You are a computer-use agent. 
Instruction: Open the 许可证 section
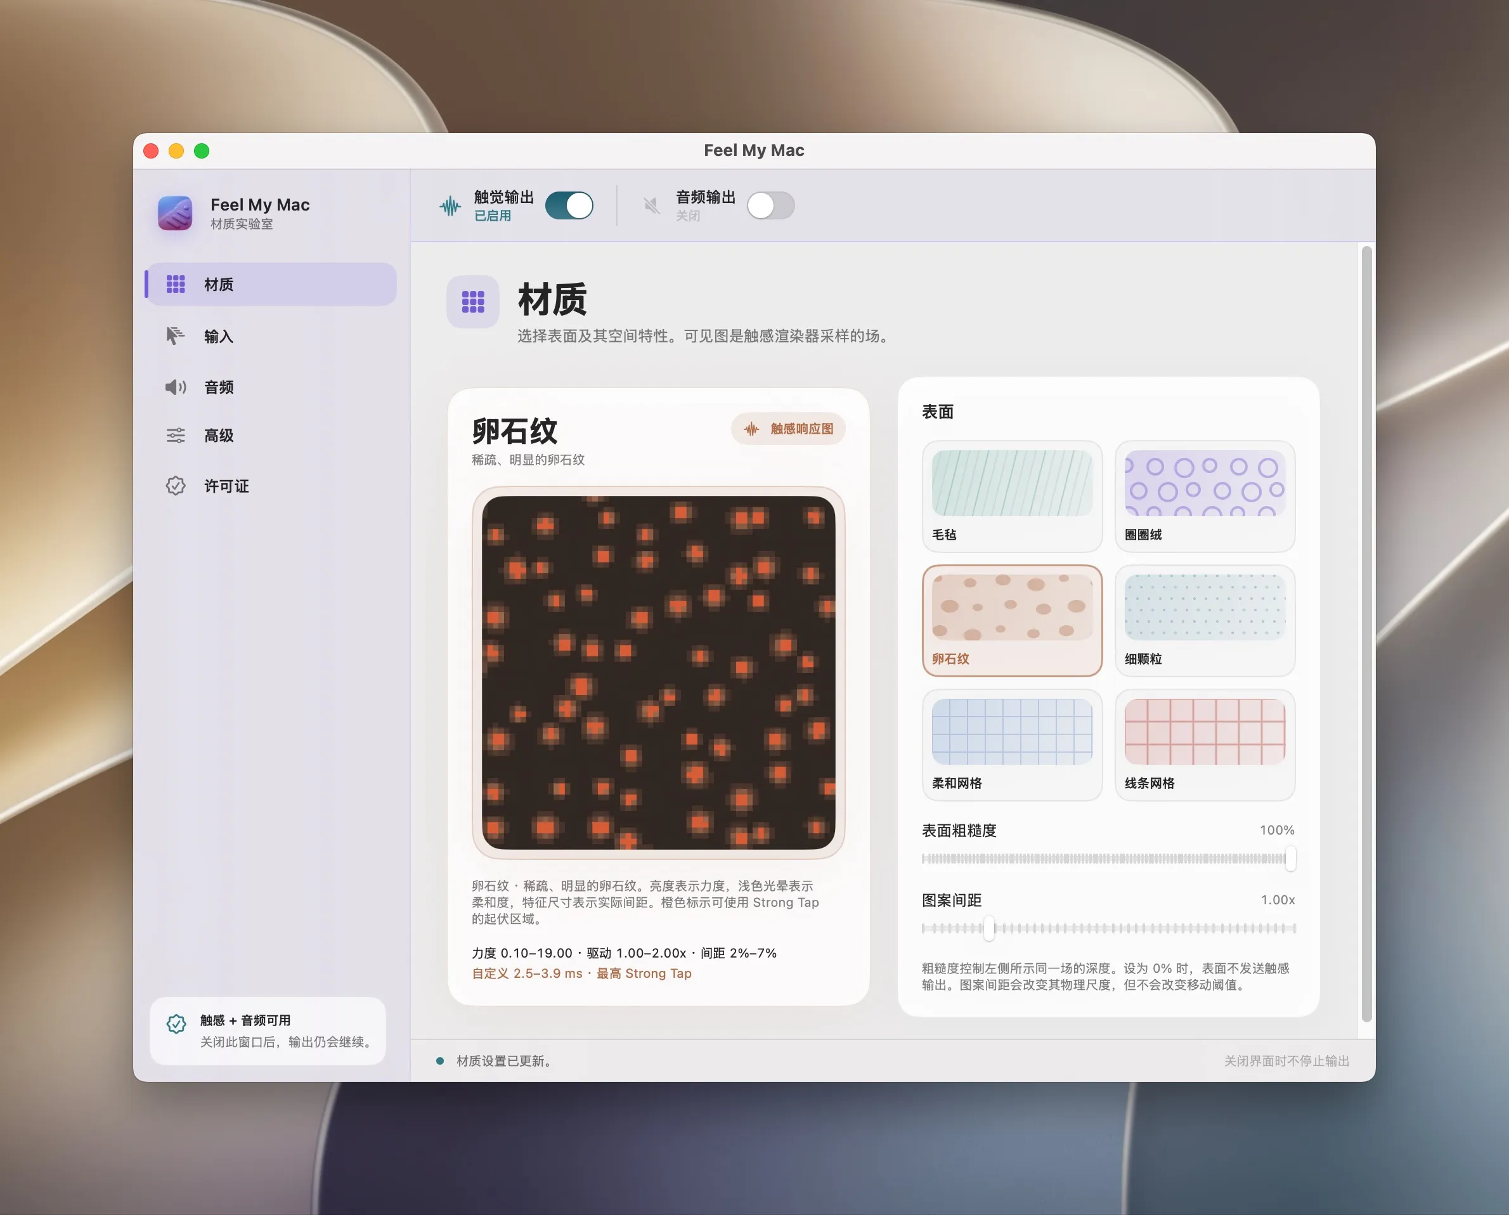(271, 486)
